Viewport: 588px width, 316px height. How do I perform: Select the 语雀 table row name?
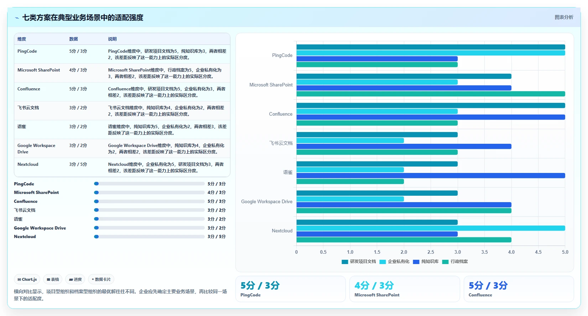[x=22, y=127]
